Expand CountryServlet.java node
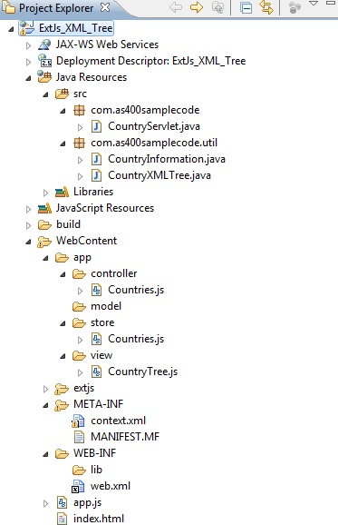 (80, 127)
